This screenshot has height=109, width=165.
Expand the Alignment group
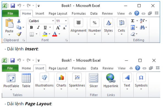78,27
